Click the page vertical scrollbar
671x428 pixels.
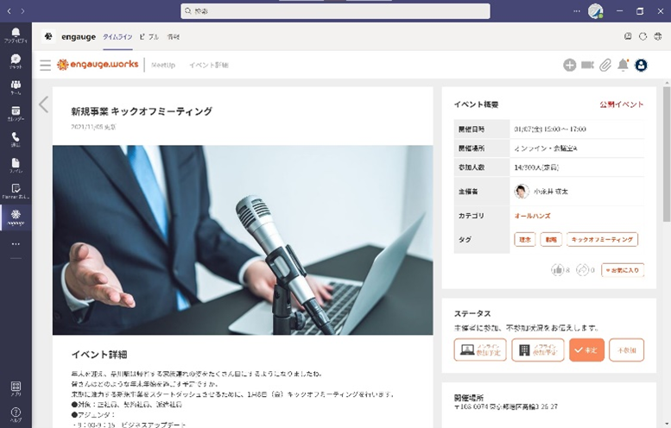667,154
